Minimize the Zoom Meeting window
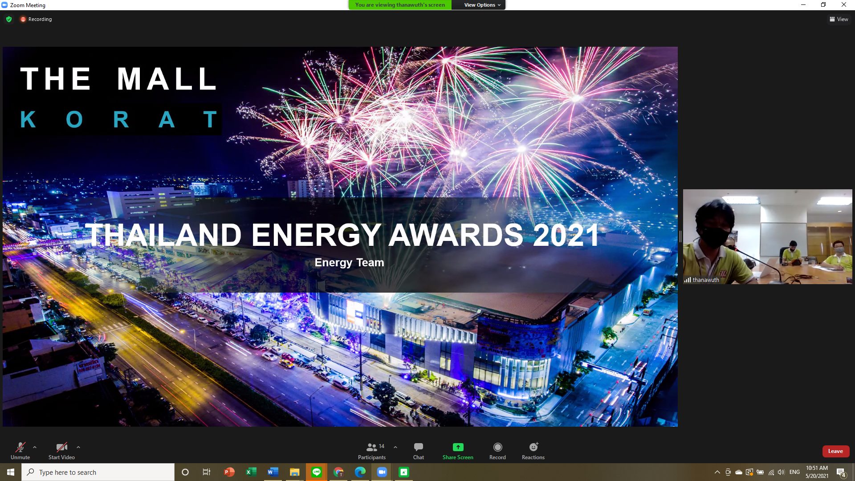Screen dimensions: 855x481 click(x=803, y=5)
